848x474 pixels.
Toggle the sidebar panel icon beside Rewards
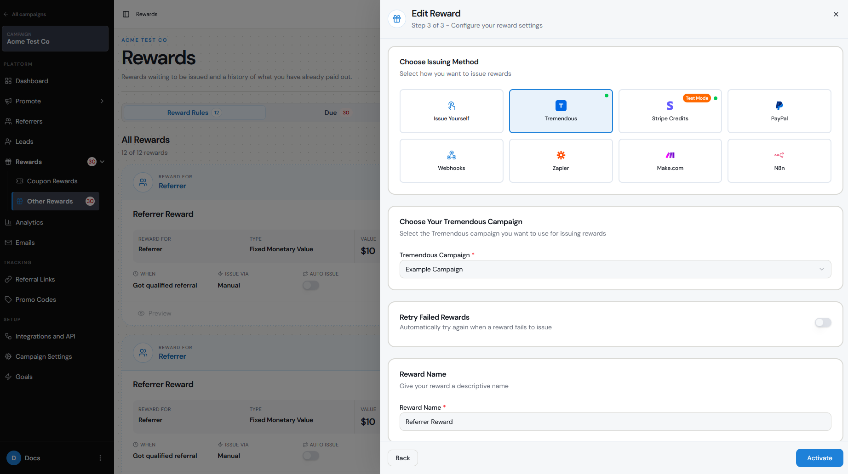click(x=126, y=14)
